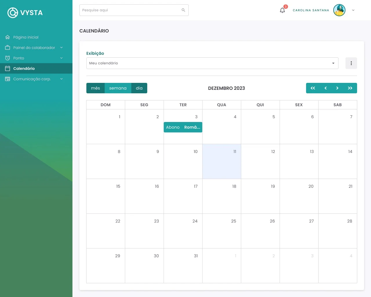
Task: Select day 31 in the calendar
Action: coord(183,266)
